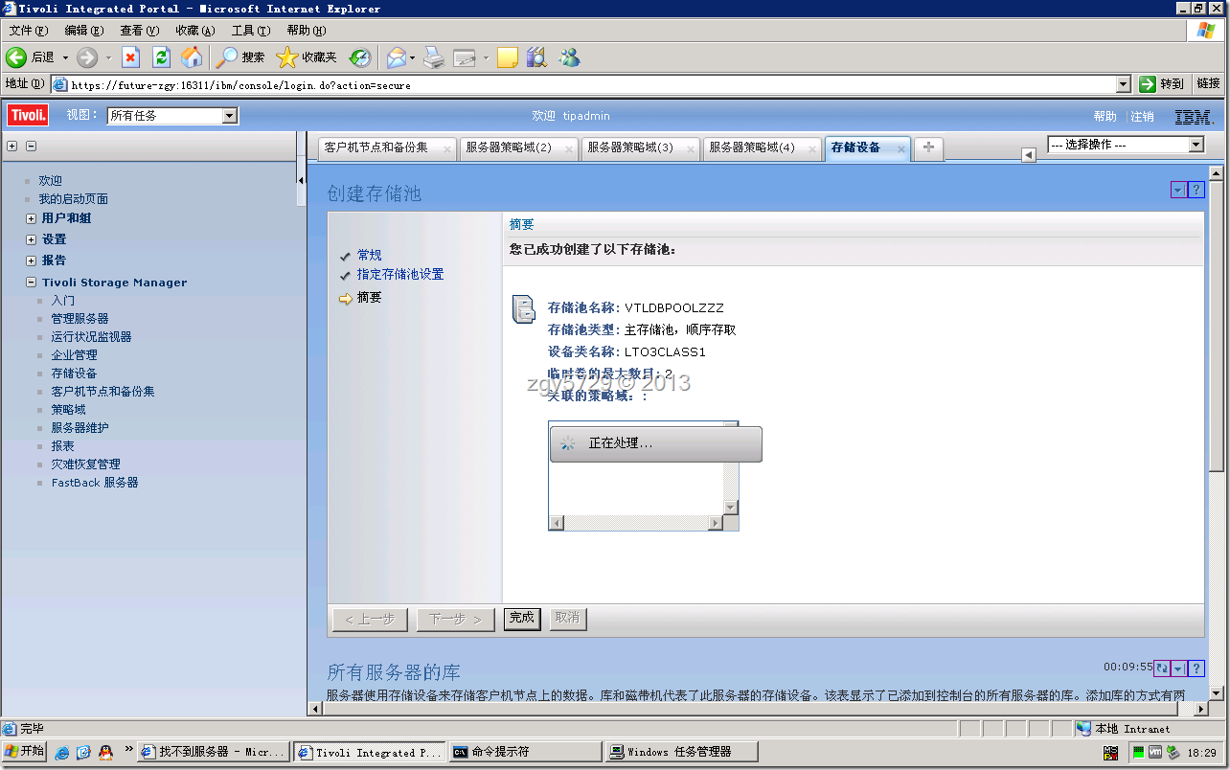
Task: Expand 设置 tree node
Action: (x=32, y=239)
